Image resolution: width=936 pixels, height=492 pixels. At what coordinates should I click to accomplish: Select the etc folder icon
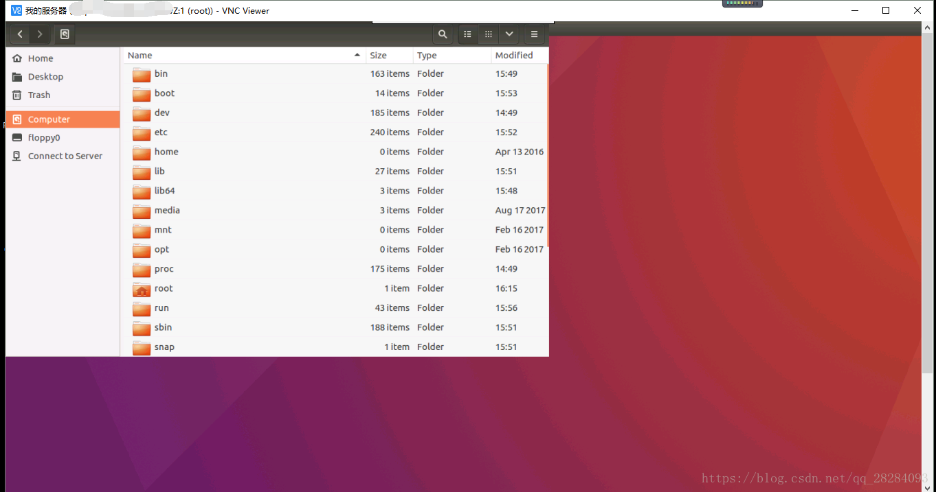point(142,132)
